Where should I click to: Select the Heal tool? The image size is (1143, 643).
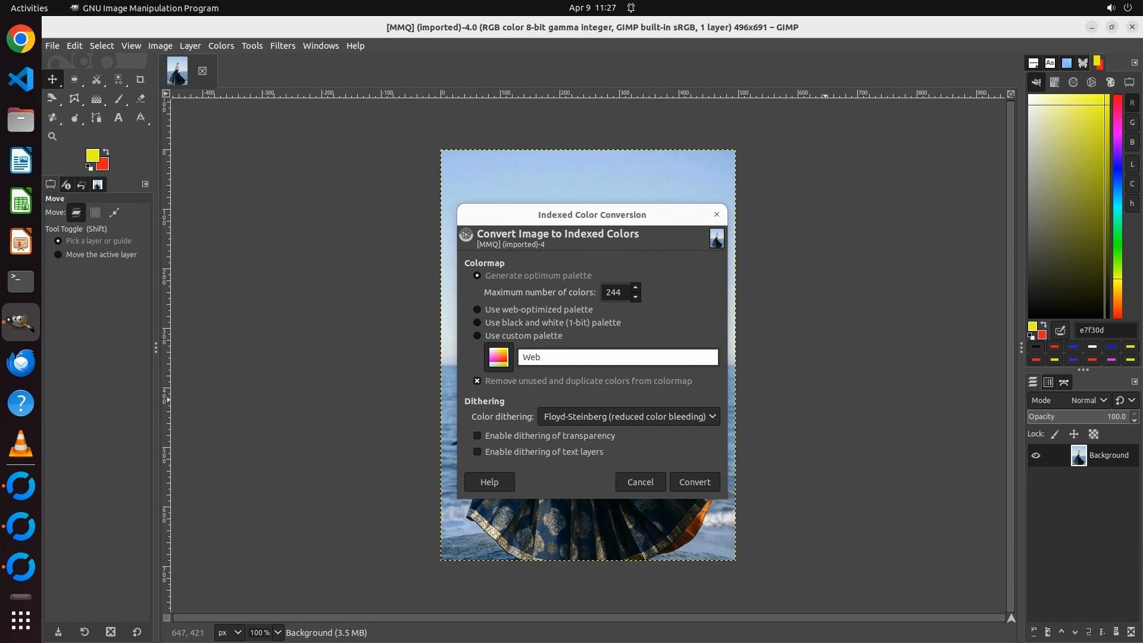point(52,118)
